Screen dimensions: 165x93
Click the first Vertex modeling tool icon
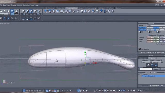[46, 11]
